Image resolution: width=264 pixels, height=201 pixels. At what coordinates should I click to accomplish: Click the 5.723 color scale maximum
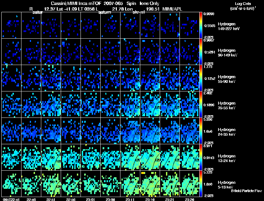click(208, 173)
